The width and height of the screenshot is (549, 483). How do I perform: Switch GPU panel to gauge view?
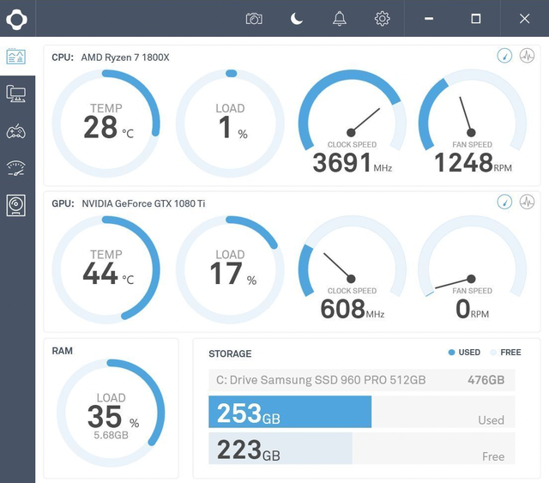504,202
